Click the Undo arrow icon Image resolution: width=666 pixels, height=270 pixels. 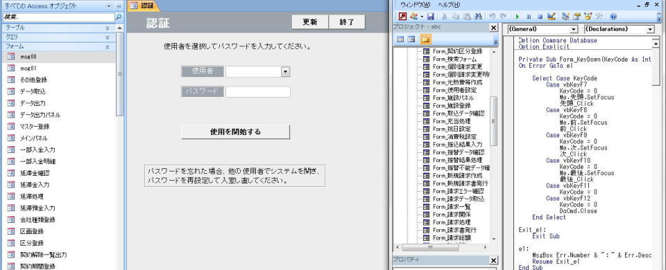pos(493,17)
